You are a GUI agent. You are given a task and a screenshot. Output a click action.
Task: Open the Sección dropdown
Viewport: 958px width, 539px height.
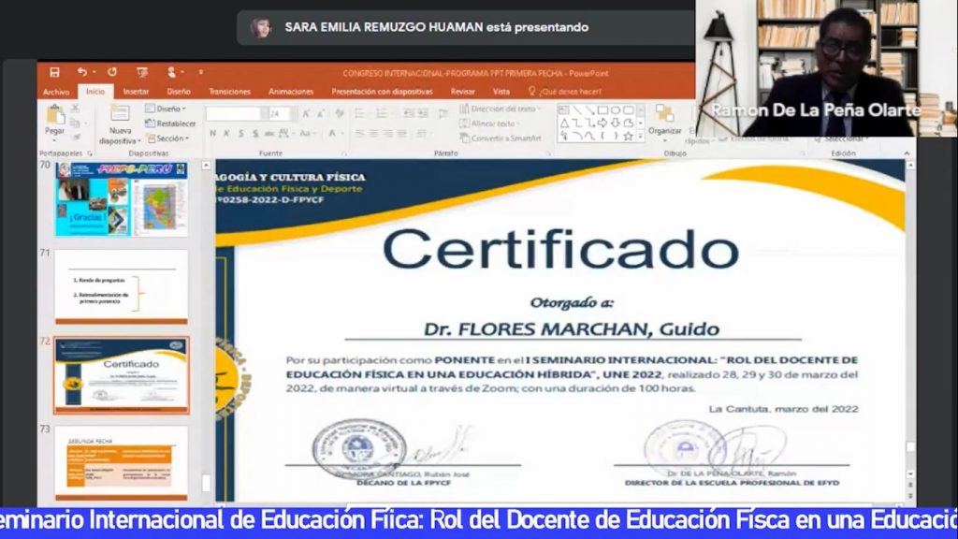168,138
